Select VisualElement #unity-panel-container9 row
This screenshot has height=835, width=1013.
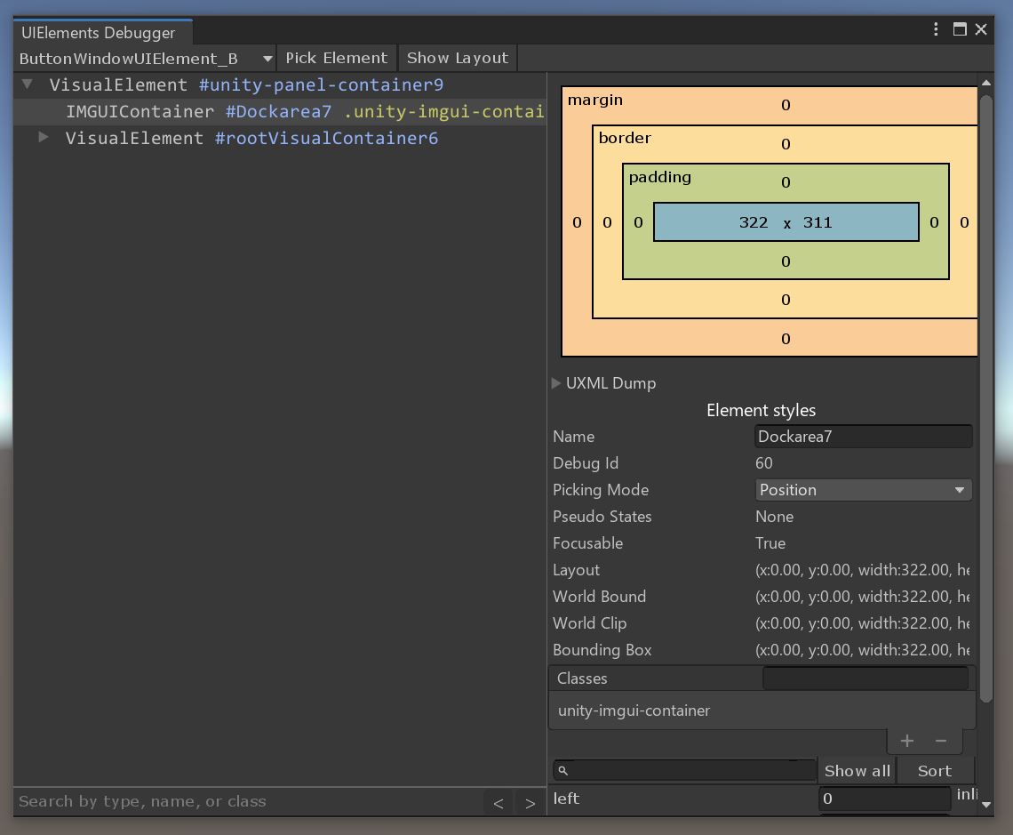click(x=280, y=84)
